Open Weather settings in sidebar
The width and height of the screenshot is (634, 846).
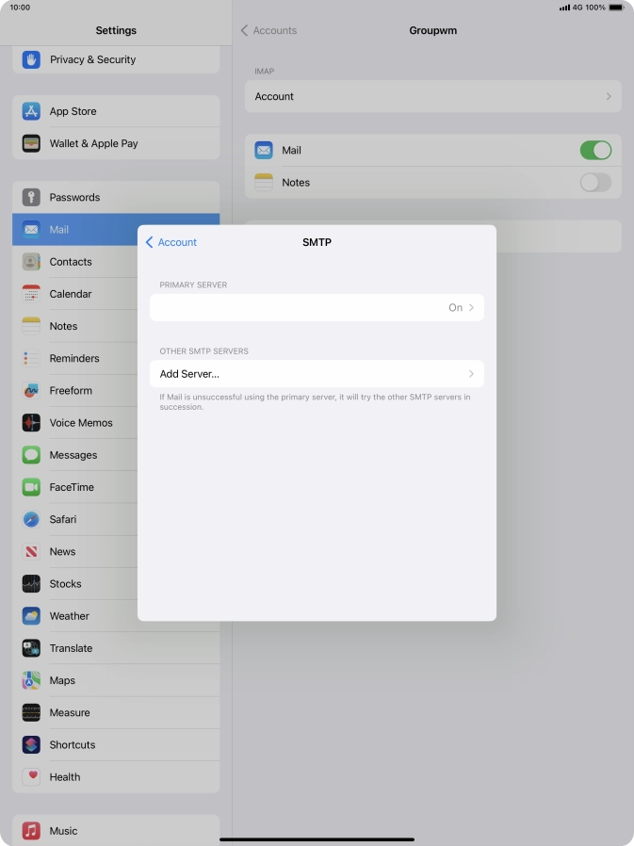[x=70, y=616]
